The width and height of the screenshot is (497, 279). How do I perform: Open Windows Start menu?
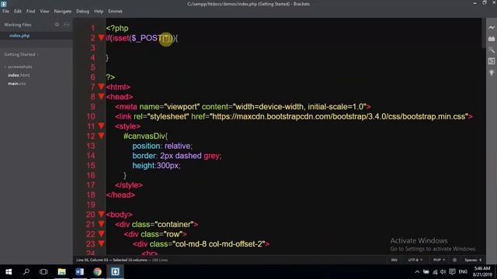(x=9, y=272)
